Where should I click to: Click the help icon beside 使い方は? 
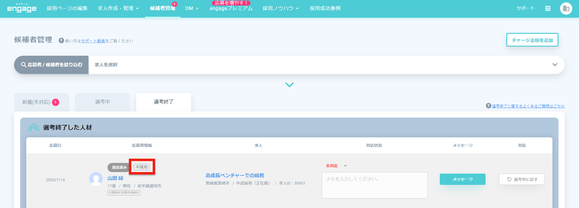pyautogui.click(x=61, y=41)
